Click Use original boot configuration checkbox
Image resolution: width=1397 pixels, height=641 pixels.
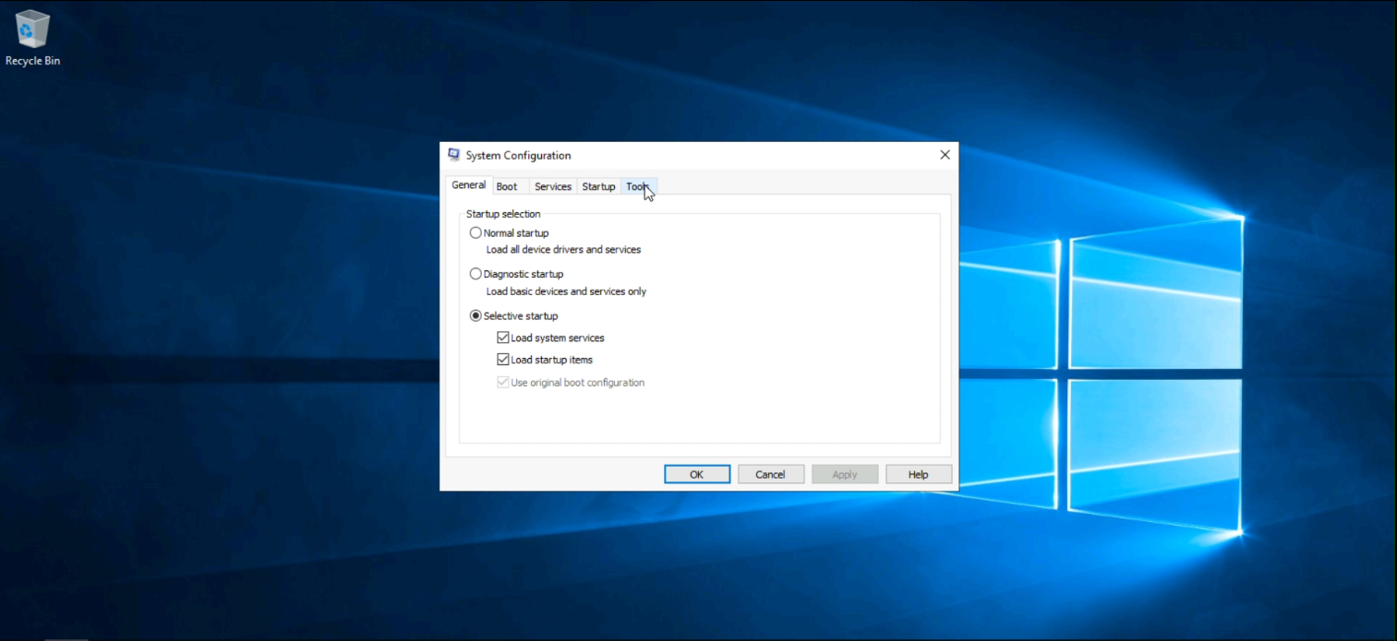coord(503,382)
